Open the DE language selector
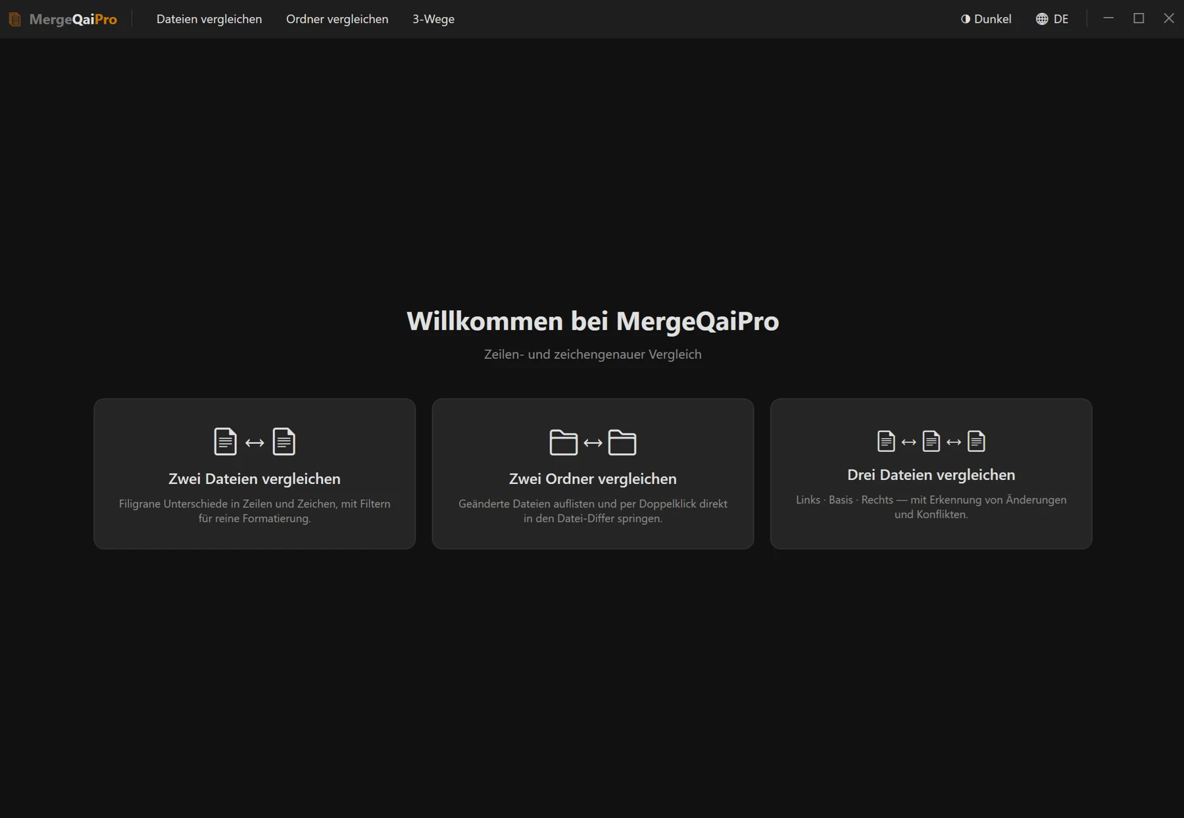 point(1052,19)
